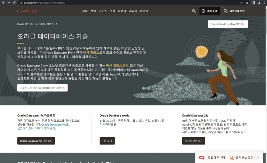This screenshot has width=267, height=163.
Task: Click the Oracle Database 21c heading
Action: (195, 116)
